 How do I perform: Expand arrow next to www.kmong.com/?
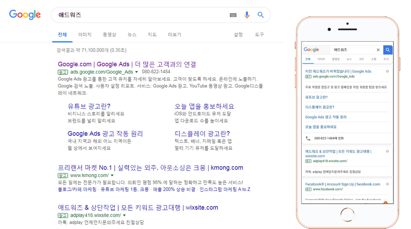click(112, 175)
